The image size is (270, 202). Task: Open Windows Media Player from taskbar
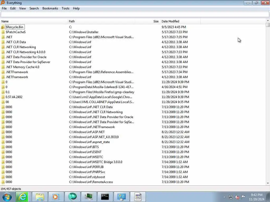[x=56, y=197]
